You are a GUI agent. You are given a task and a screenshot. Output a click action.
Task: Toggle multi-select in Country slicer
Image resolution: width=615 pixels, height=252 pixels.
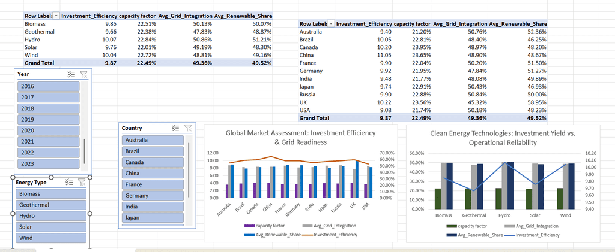(176, 127)
